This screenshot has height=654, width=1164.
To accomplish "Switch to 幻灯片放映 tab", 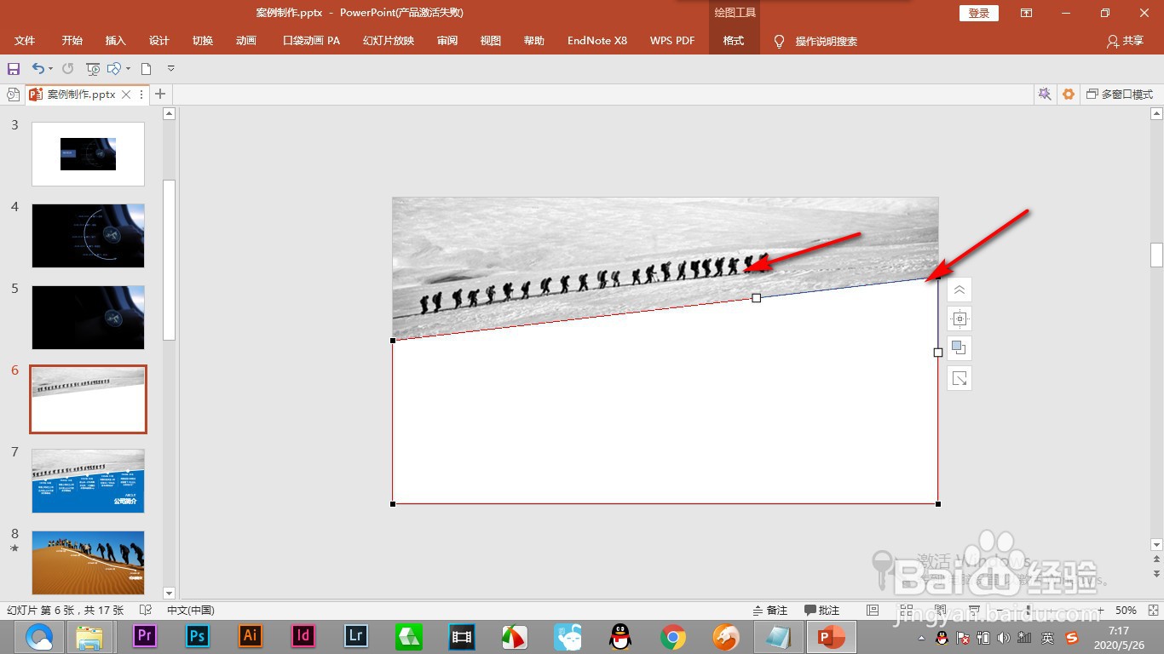I will coord(389,41).
